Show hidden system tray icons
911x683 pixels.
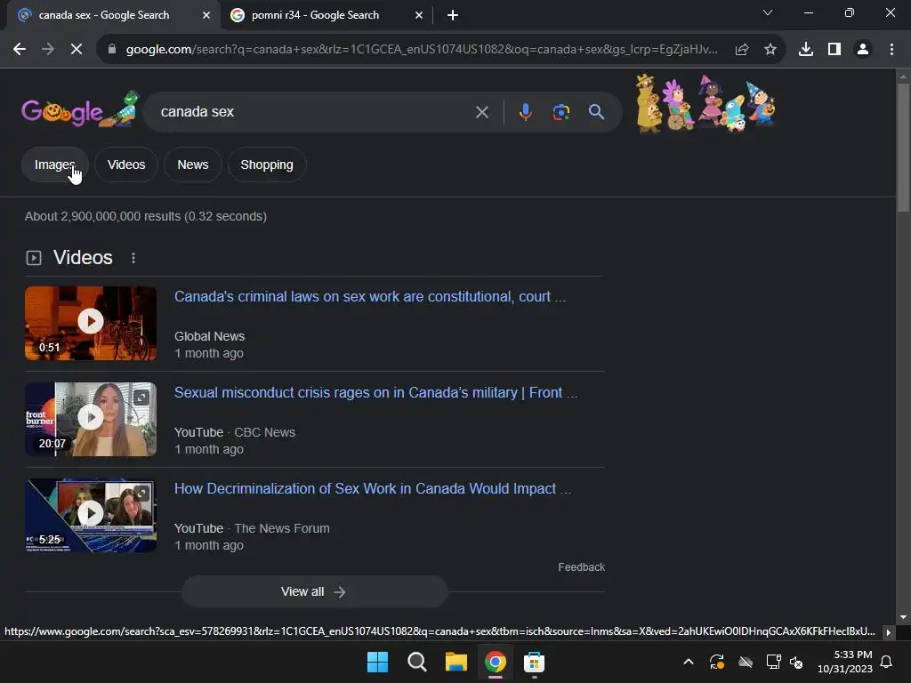point(689,662)
